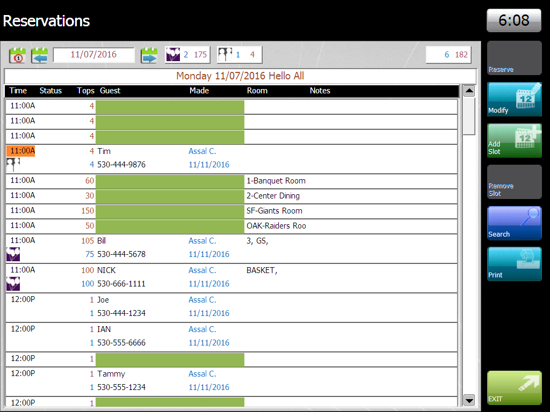The height and width of the screenshot is (412, 550).
Task: Click phone number 530-555-6666
Action: pyautogui.click(x=121, y=343)
